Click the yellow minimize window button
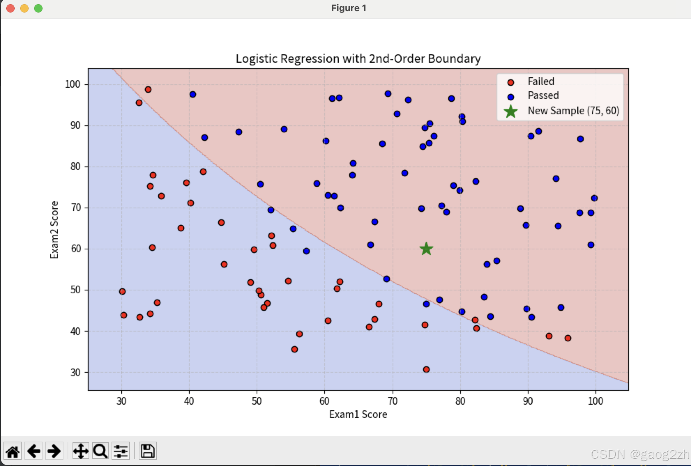 24,8
